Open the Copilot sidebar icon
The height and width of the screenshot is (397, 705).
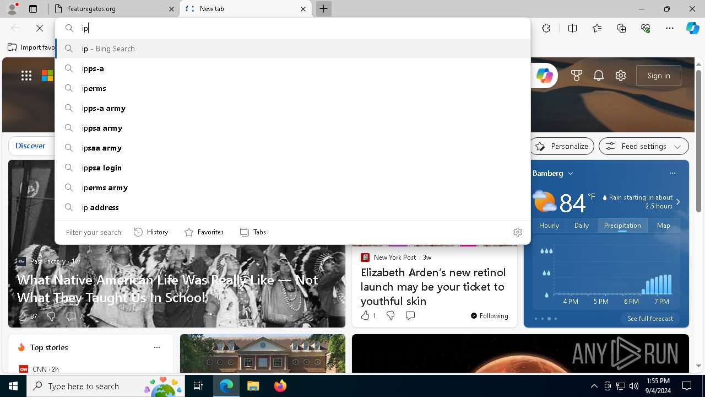[x=692, y=28]
